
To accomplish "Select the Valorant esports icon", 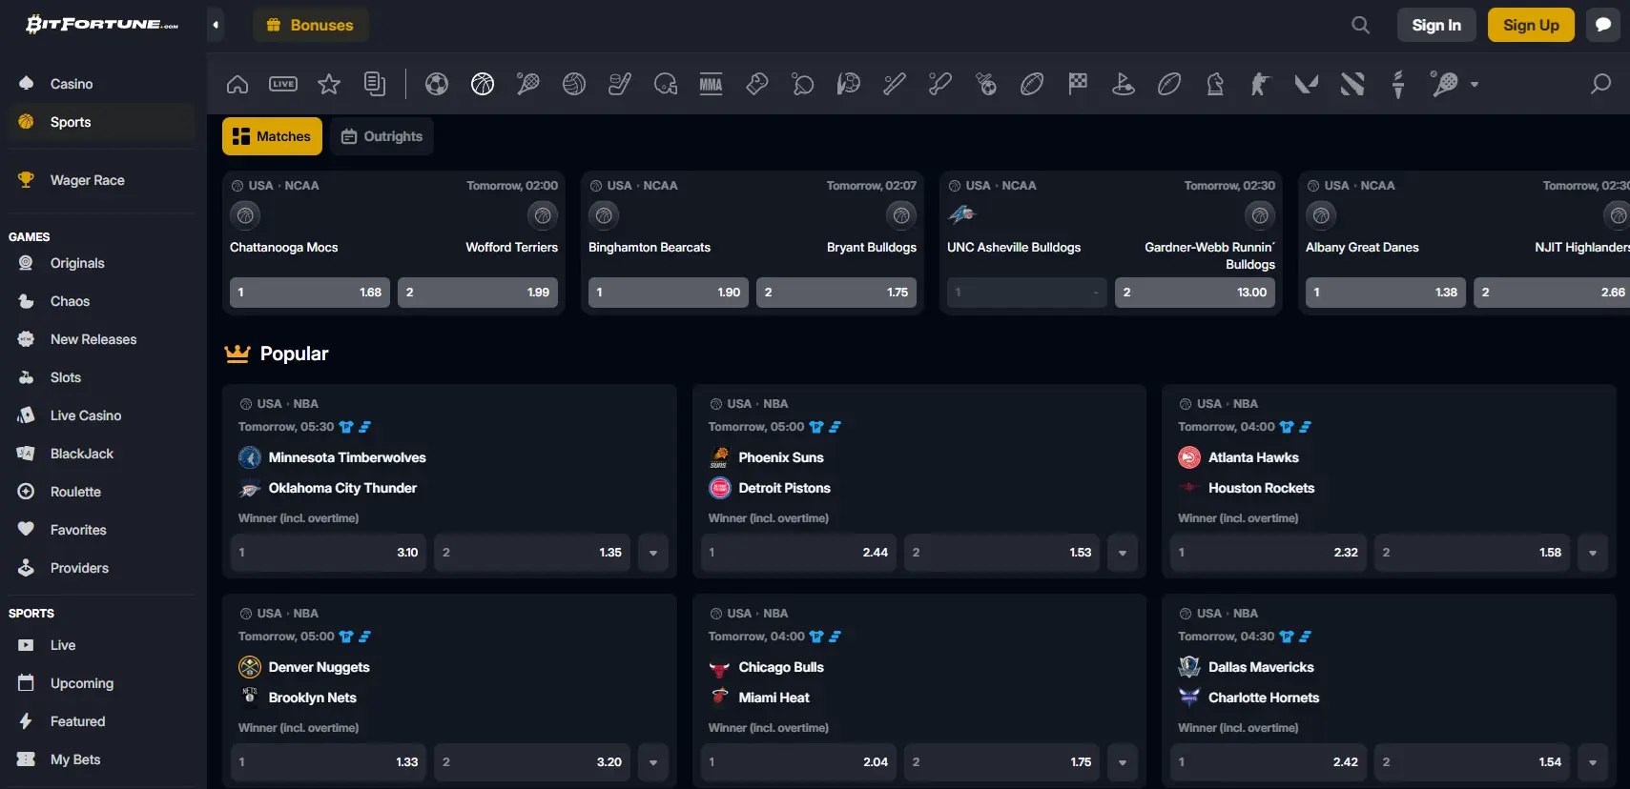I will coord(1307,84).
